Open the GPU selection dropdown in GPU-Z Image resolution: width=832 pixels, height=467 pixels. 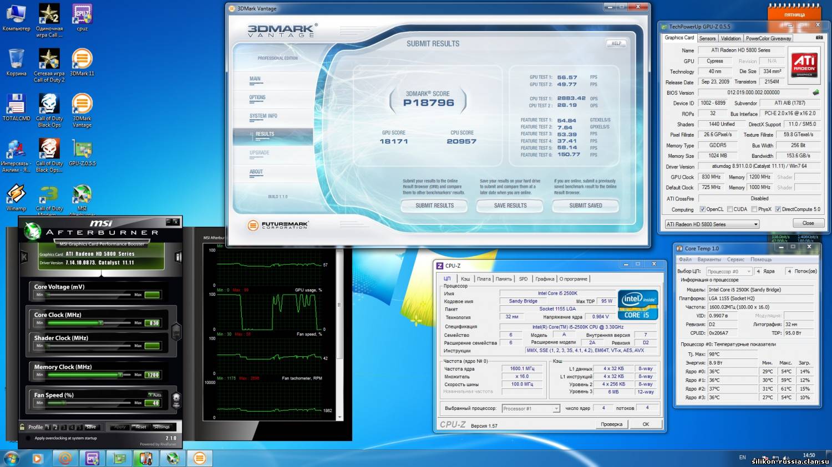coord(712,224)
